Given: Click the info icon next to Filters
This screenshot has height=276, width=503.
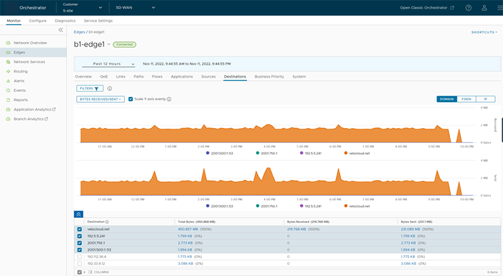Looking at the screenshot, I should coord(110,89).
